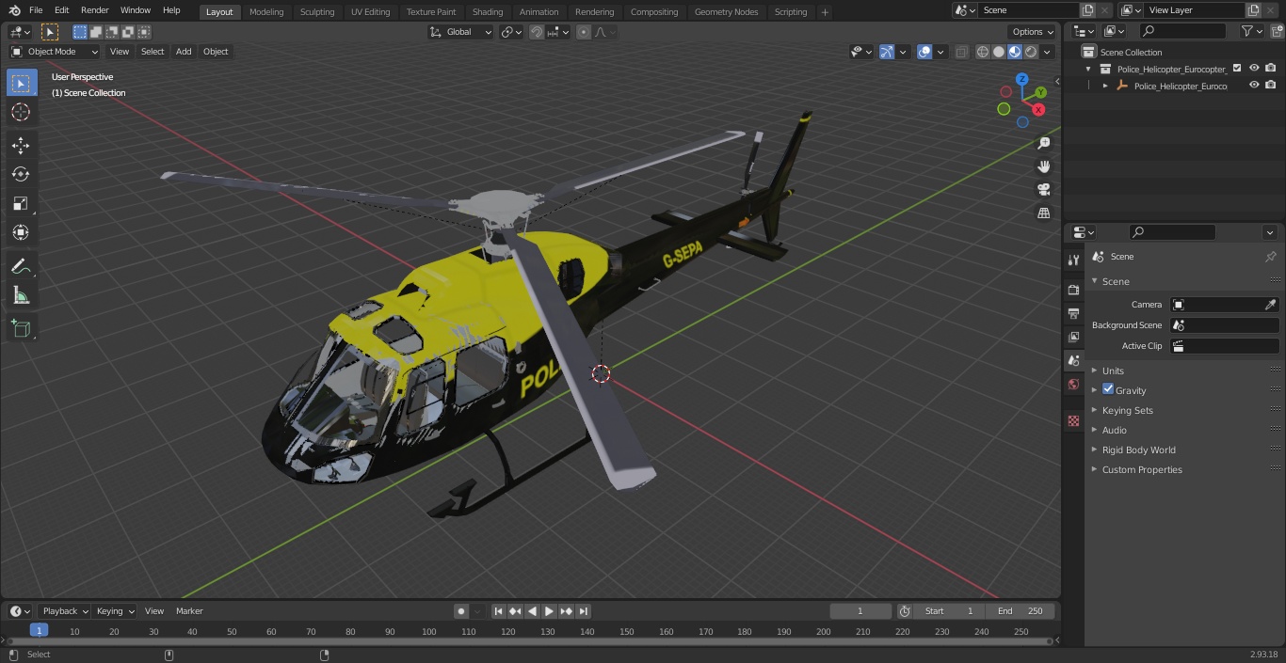Click the timeline horizontal scrollbar
Screen dimensions: 1286x663
530,641
